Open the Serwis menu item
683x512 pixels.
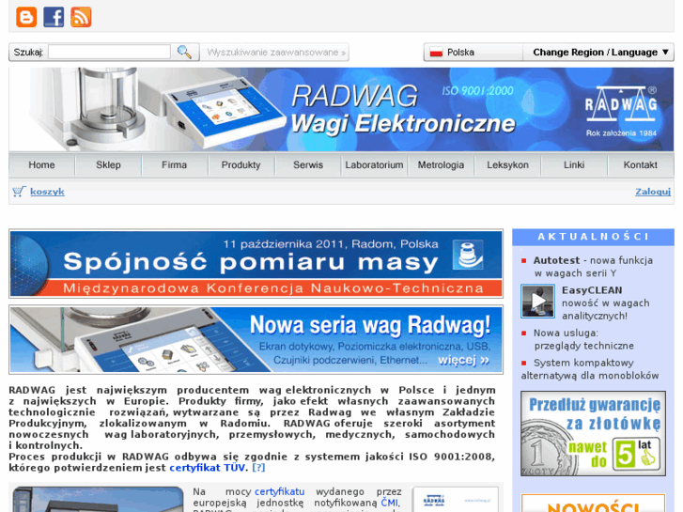tap(308, 164)
